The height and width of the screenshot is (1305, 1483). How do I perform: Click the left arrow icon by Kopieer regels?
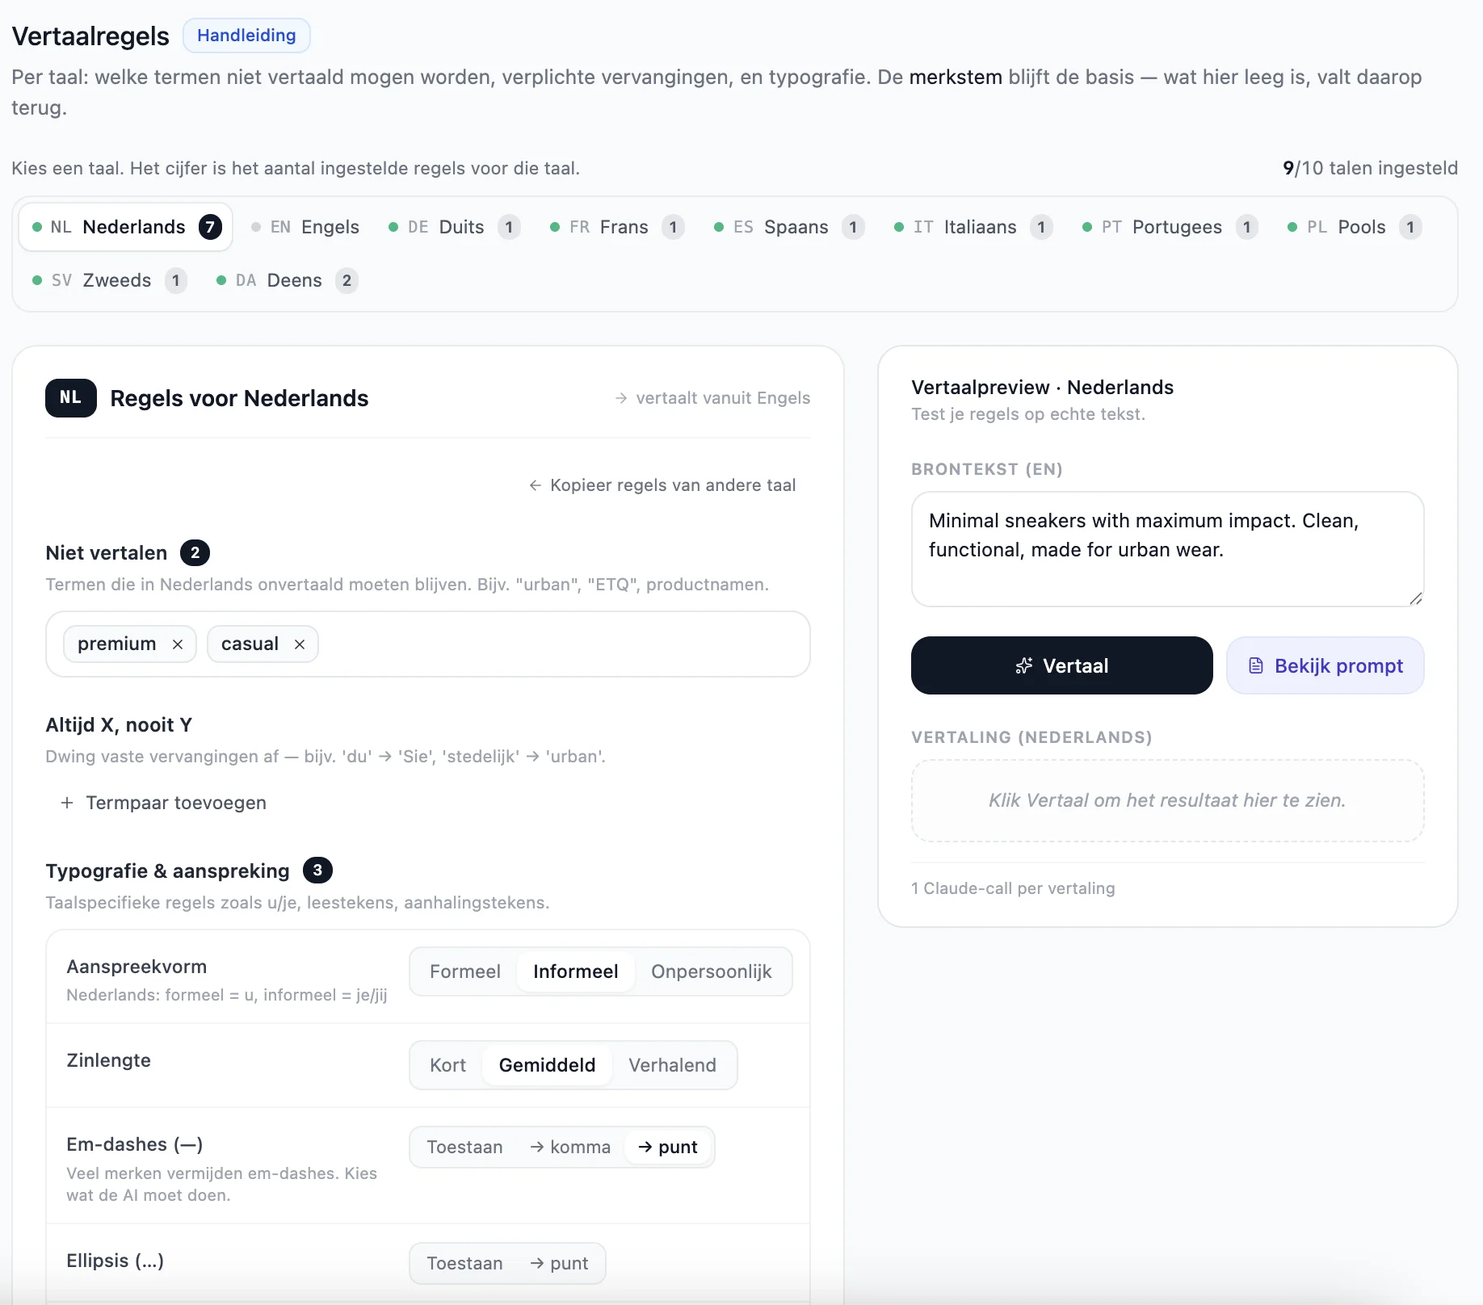coord(535,485)
